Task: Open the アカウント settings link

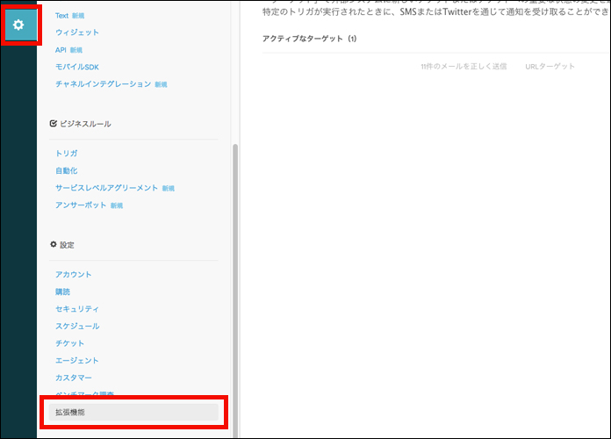Action: [x=73, y=275]
